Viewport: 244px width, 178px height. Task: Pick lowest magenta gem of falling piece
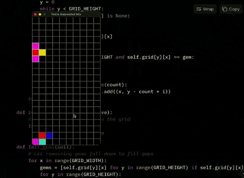point(36,59)
